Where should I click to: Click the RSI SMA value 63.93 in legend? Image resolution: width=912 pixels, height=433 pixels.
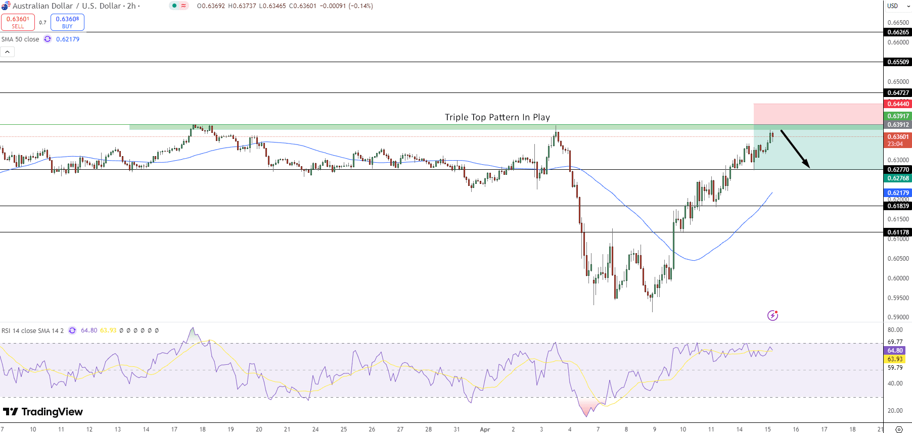click(108, 330)
